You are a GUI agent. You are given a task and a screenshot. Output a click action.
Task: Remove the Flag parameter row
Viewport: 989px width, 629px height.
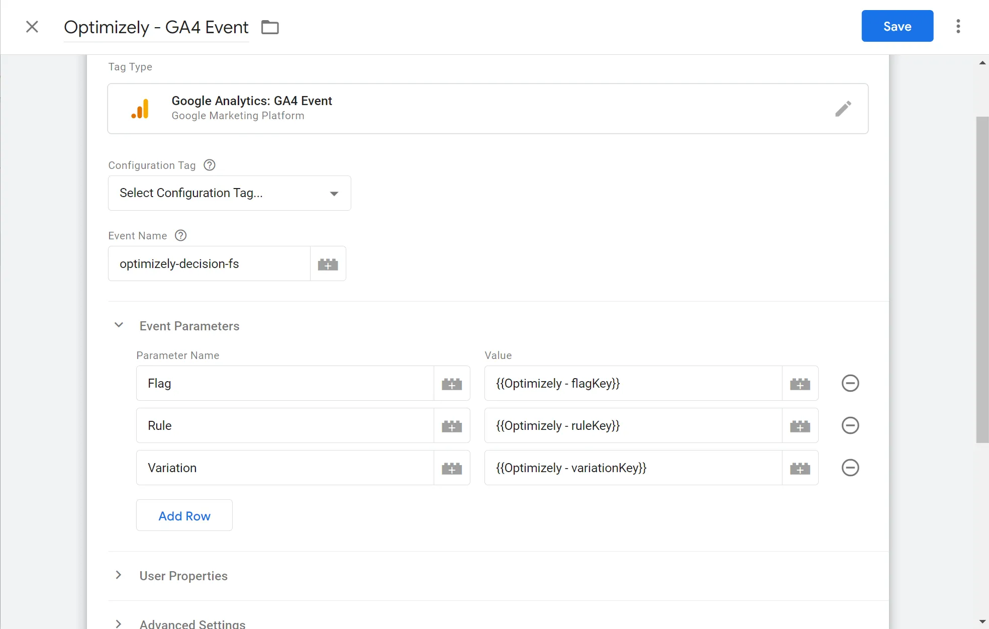point(850,383)
